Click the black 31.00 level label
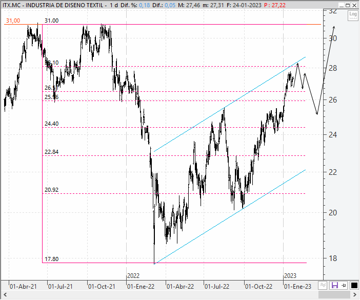Viewport: 360px width, 300px height. pos(51,21)
